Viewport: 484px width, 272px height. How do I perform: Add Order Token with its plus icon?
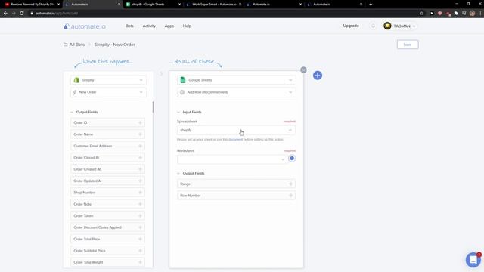tap(140, 216)
